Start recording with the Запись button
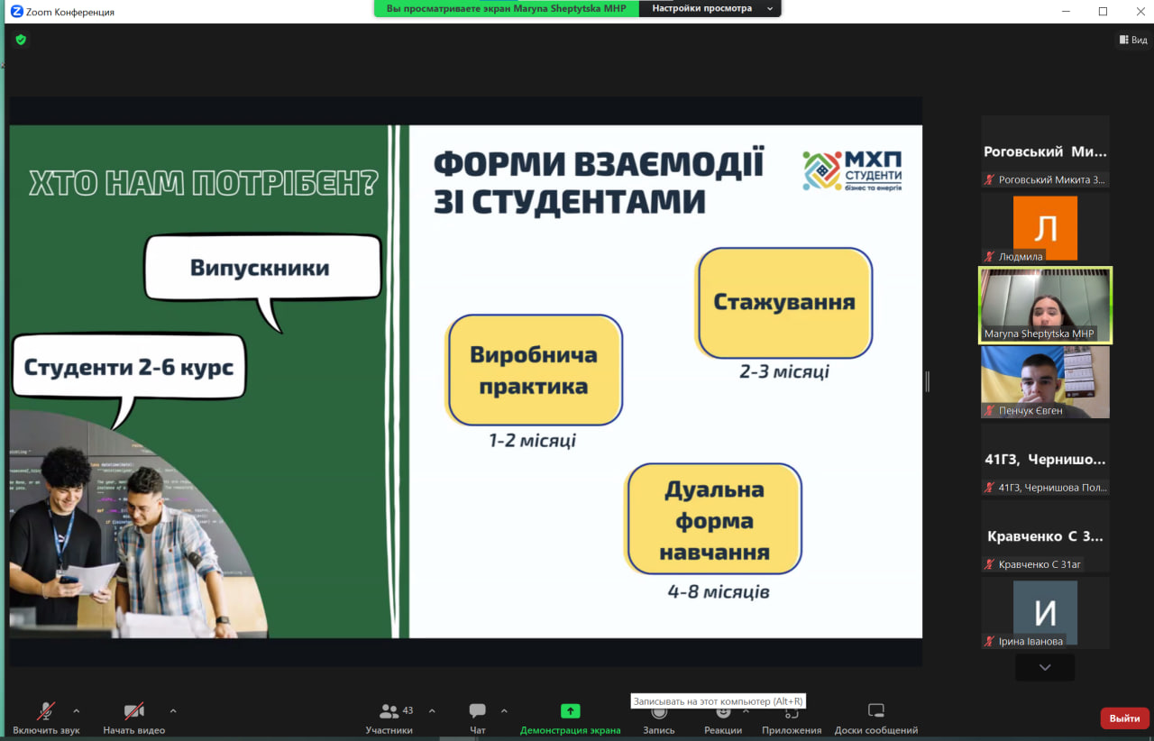Image resolution: width=1154 pixels, height=741 pixels. pos(659,718)
